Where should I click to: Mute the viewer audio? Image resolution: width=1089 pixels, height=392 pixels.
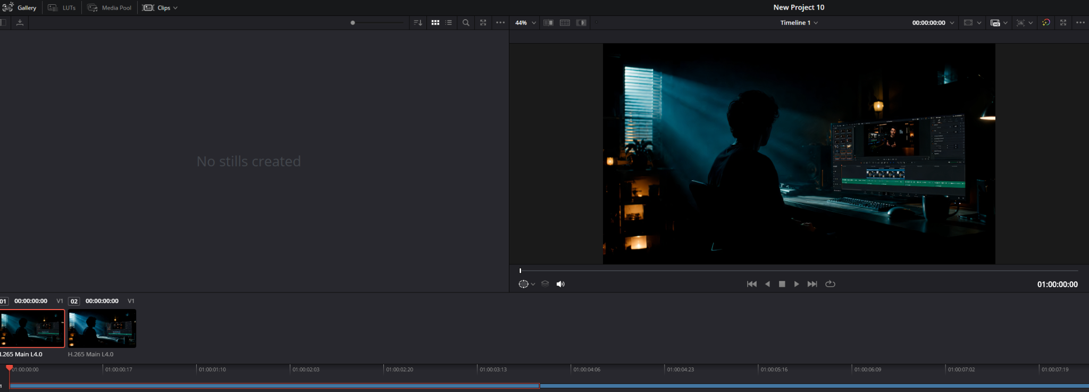point(560,284)
